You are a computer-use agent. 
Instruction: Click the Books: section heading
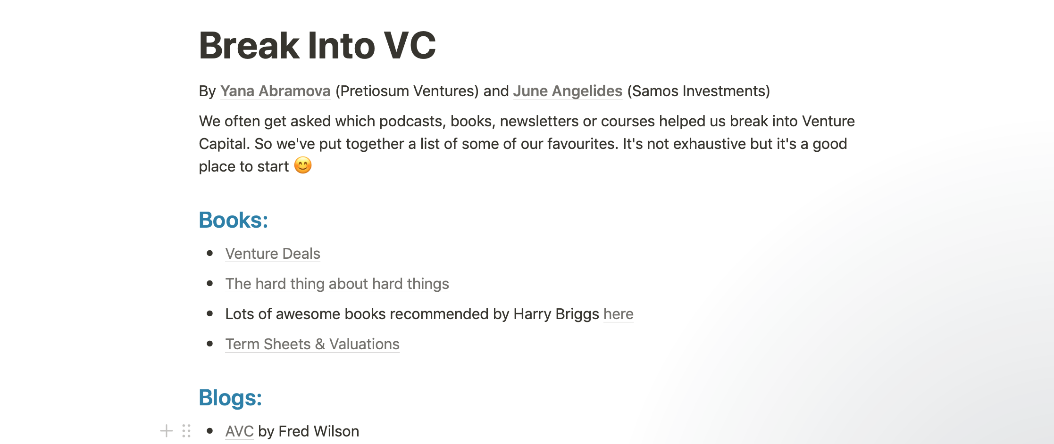(234, 220)
